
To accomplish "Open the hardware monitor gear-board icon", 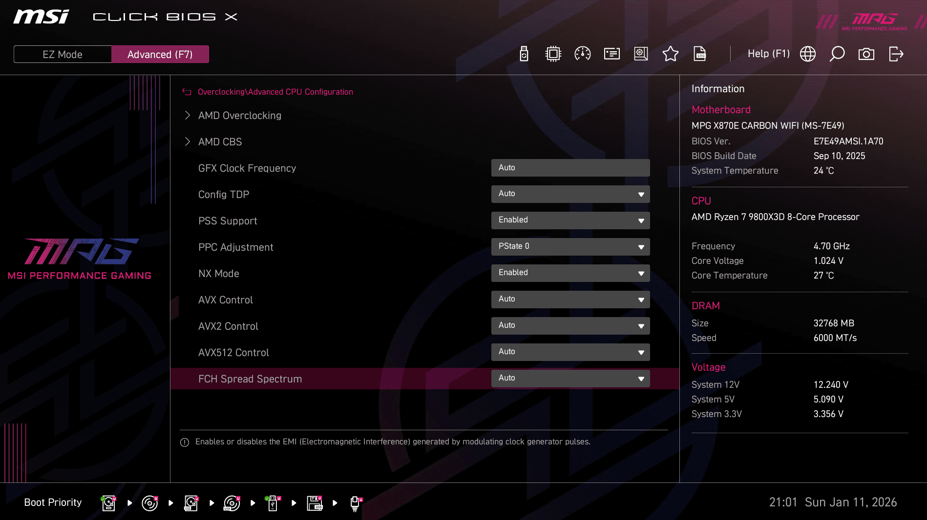I will pyautogui.click(x=641, y=54).
